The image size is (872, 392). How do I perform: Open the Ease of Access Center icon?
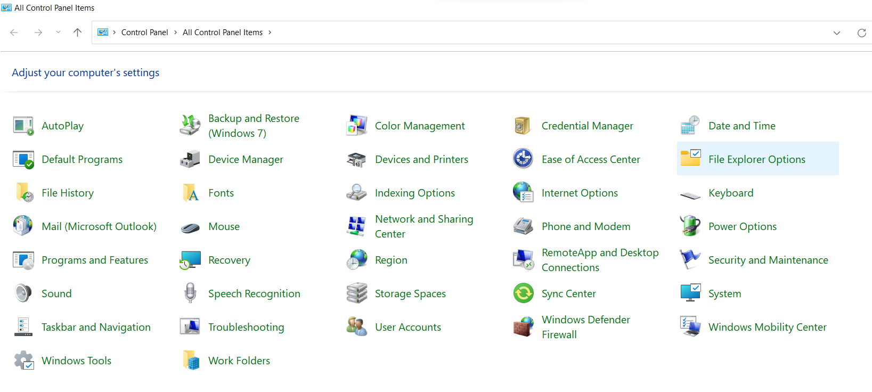click(523, 159)
